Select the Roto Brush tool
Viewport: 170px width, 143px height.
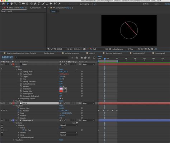tap(55, 4)
